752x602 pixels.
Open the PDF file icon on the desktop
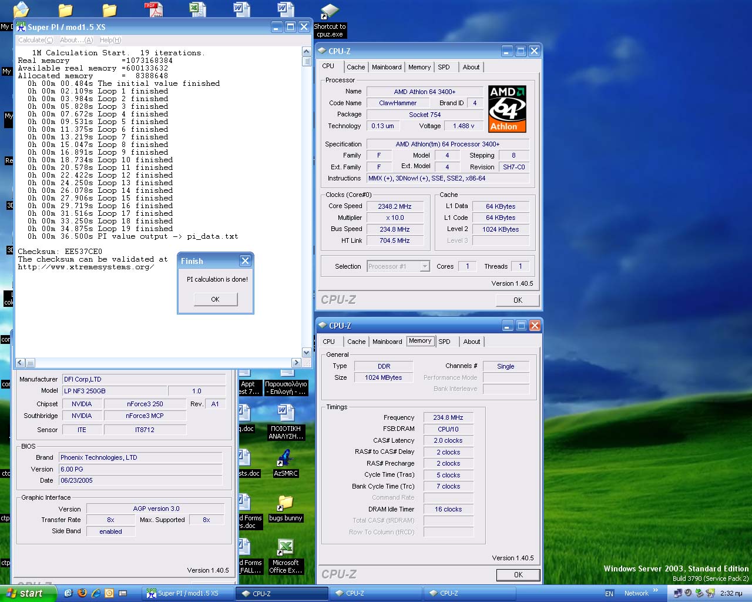click(154, 9)
